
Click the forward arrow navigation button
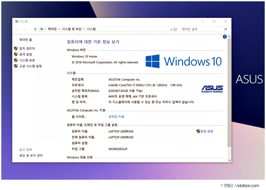[x=24, y=30]
